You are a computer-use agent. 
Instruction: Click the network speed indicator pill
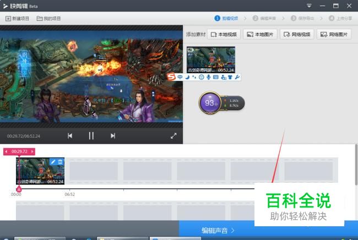click(233, 103)
